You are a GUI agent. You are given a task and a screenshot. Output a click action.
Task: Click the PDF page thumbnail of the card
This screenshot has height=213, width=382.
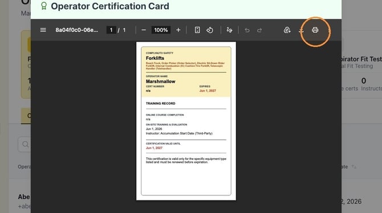point(186,121)
